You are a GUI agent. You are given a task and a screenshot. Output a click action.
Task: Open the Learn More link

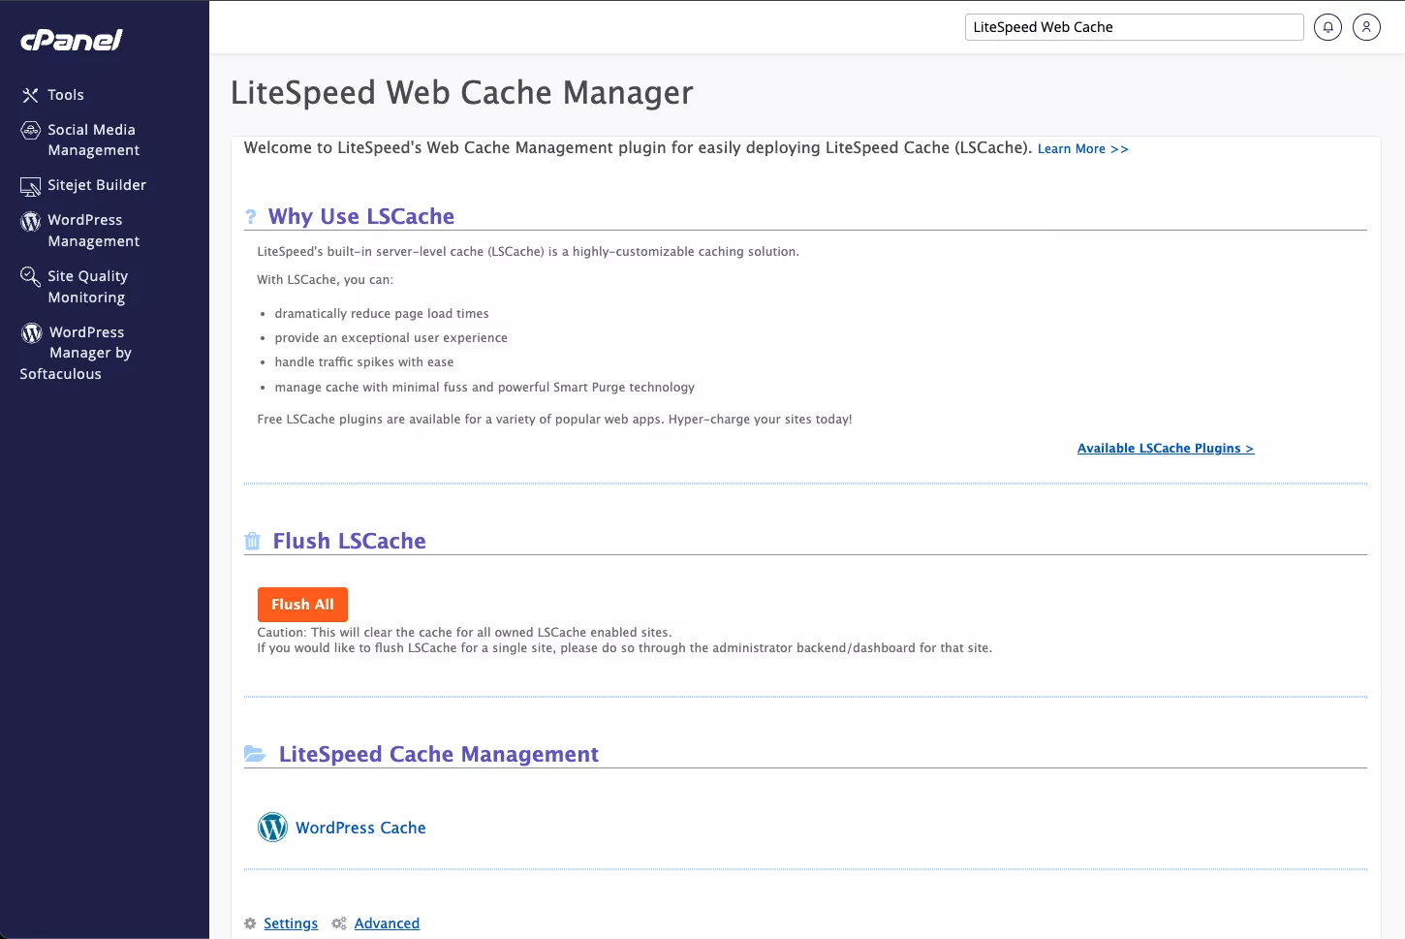[x=1082, y=148]
